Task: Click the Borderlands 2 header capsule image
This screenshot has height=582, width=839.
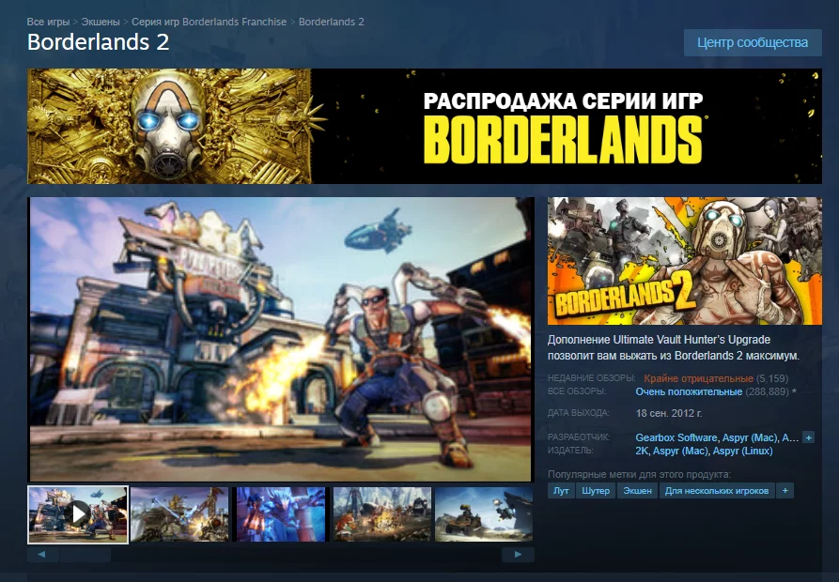Action: pyautogui.click(x=685, y=261)
